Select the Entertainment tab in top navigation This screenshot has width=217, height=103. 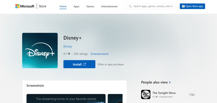point(109,6)
